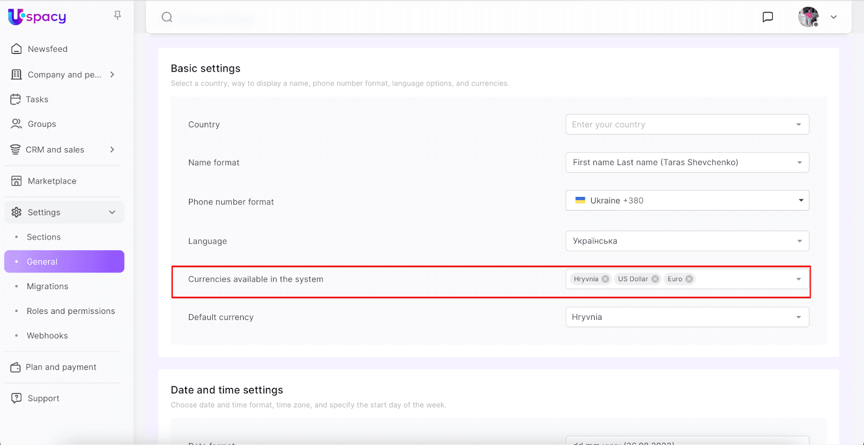This screenshot has width=864, height=445.
Task: Open the Country dropdown
Action: [x=687, y=125]
